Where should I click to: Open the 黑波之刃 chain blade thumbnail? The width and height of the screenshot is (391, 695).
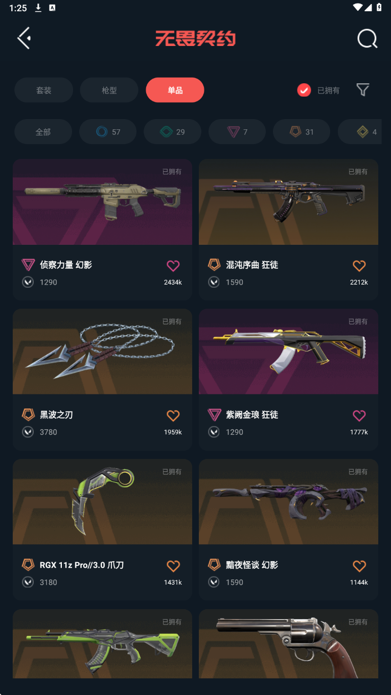pos(102,352)
